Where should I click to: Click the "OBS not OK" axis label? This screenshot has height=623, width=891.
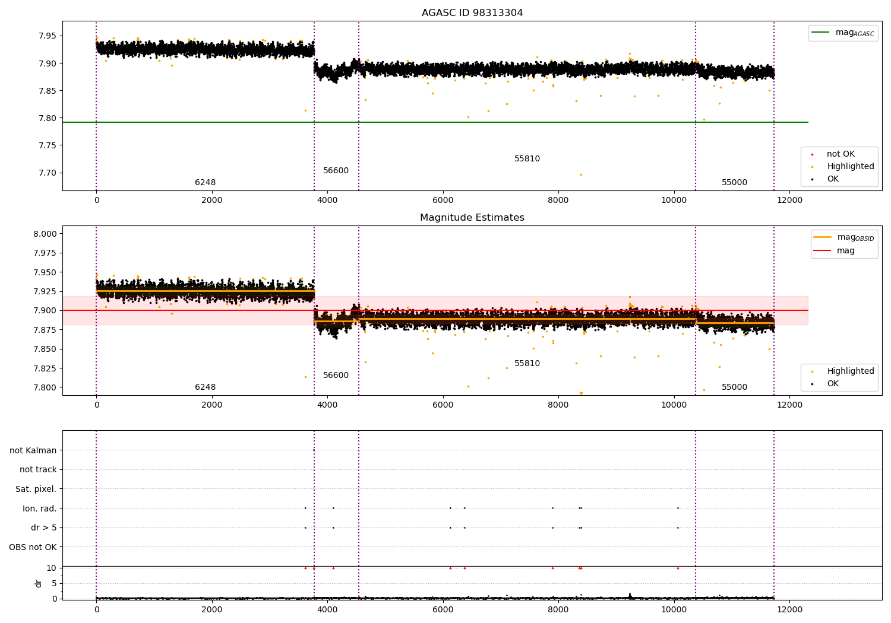coord(33,547)
